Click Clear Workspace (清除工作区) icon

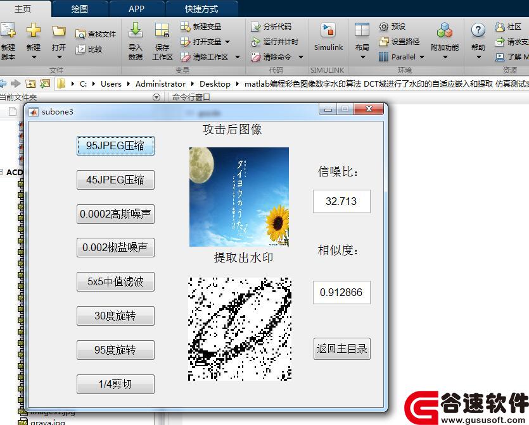pos(185,56)
